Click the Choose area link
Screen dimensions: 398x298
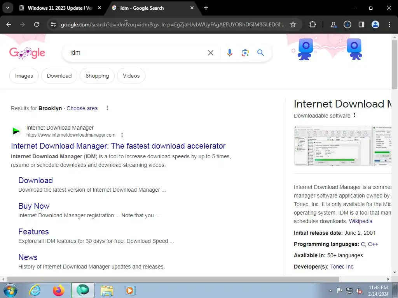point(82,108)
